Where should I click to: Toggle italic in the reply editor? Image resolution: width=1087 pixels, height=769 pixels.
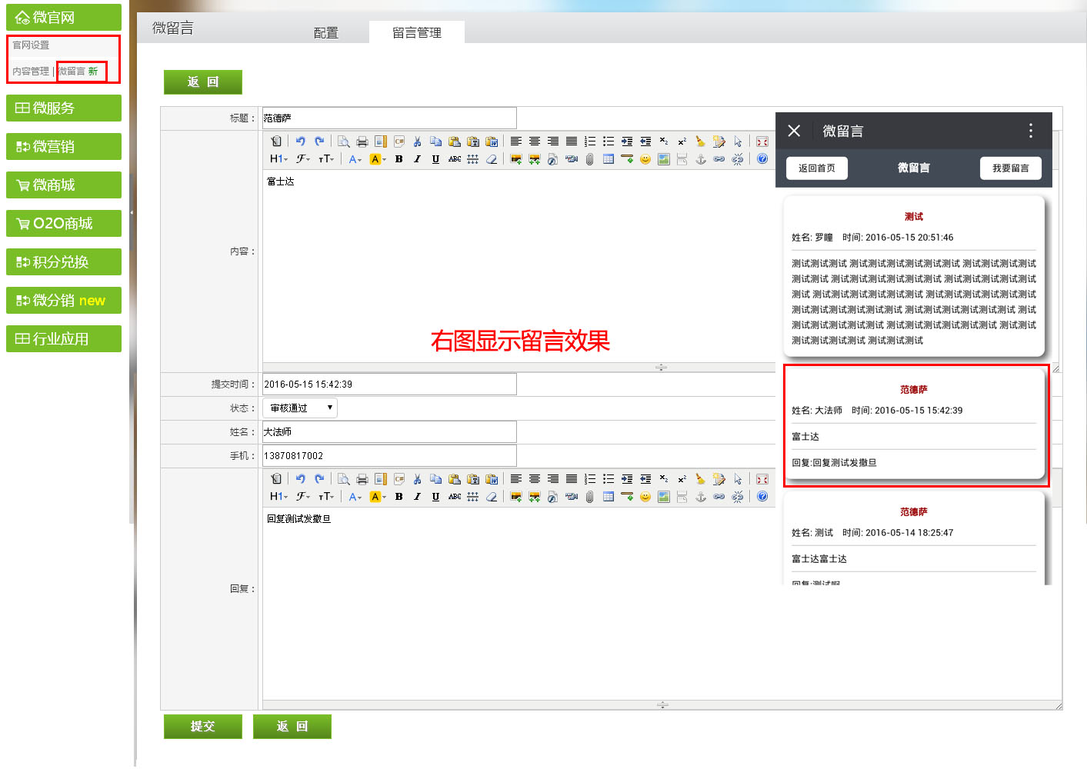pos(417,497)
